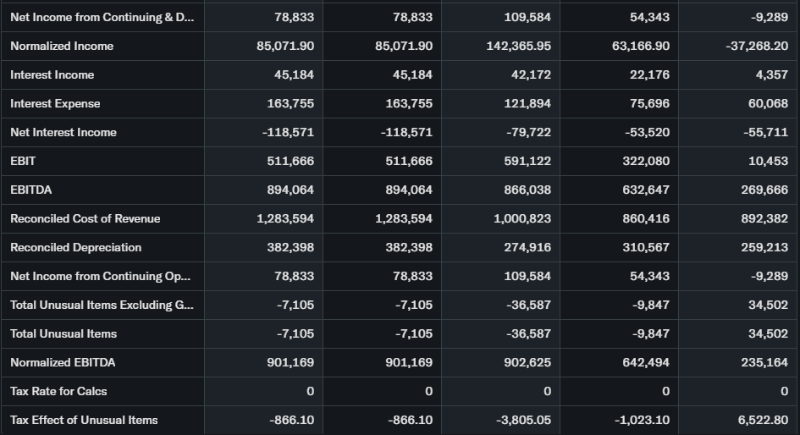Select the Tax Rate for Calcs label
Screen dimensions: 800x435
click(58, 391)
